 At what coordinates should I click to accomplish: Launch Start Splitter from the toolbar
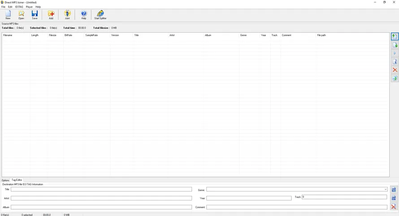pyautogui.click(x=100, y=15)
